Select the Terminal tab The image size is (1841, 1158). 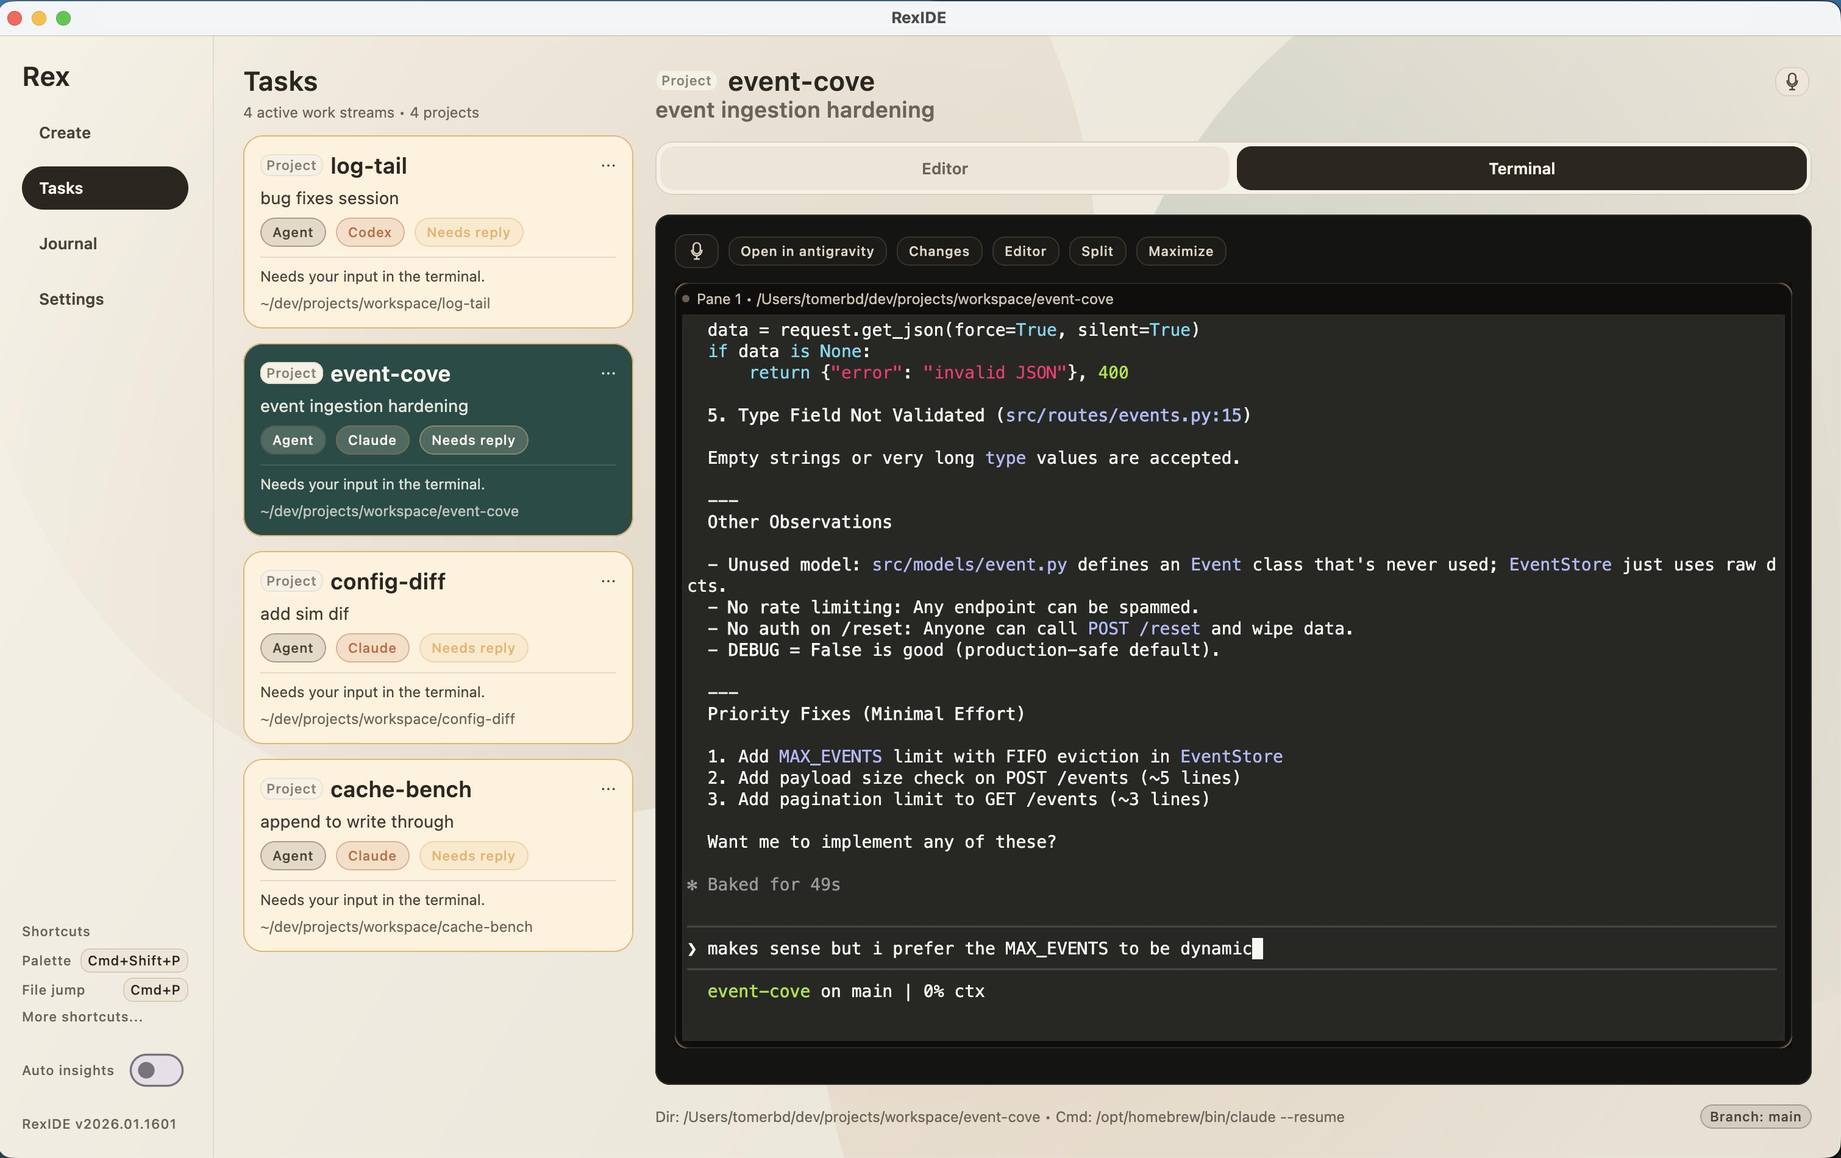tap(1522, 168)
